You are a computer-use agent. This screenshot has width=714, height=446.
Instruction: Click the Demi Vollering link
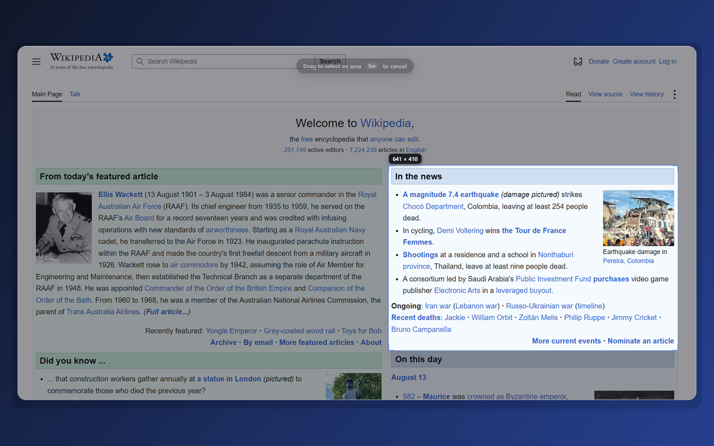click(460, 230)
